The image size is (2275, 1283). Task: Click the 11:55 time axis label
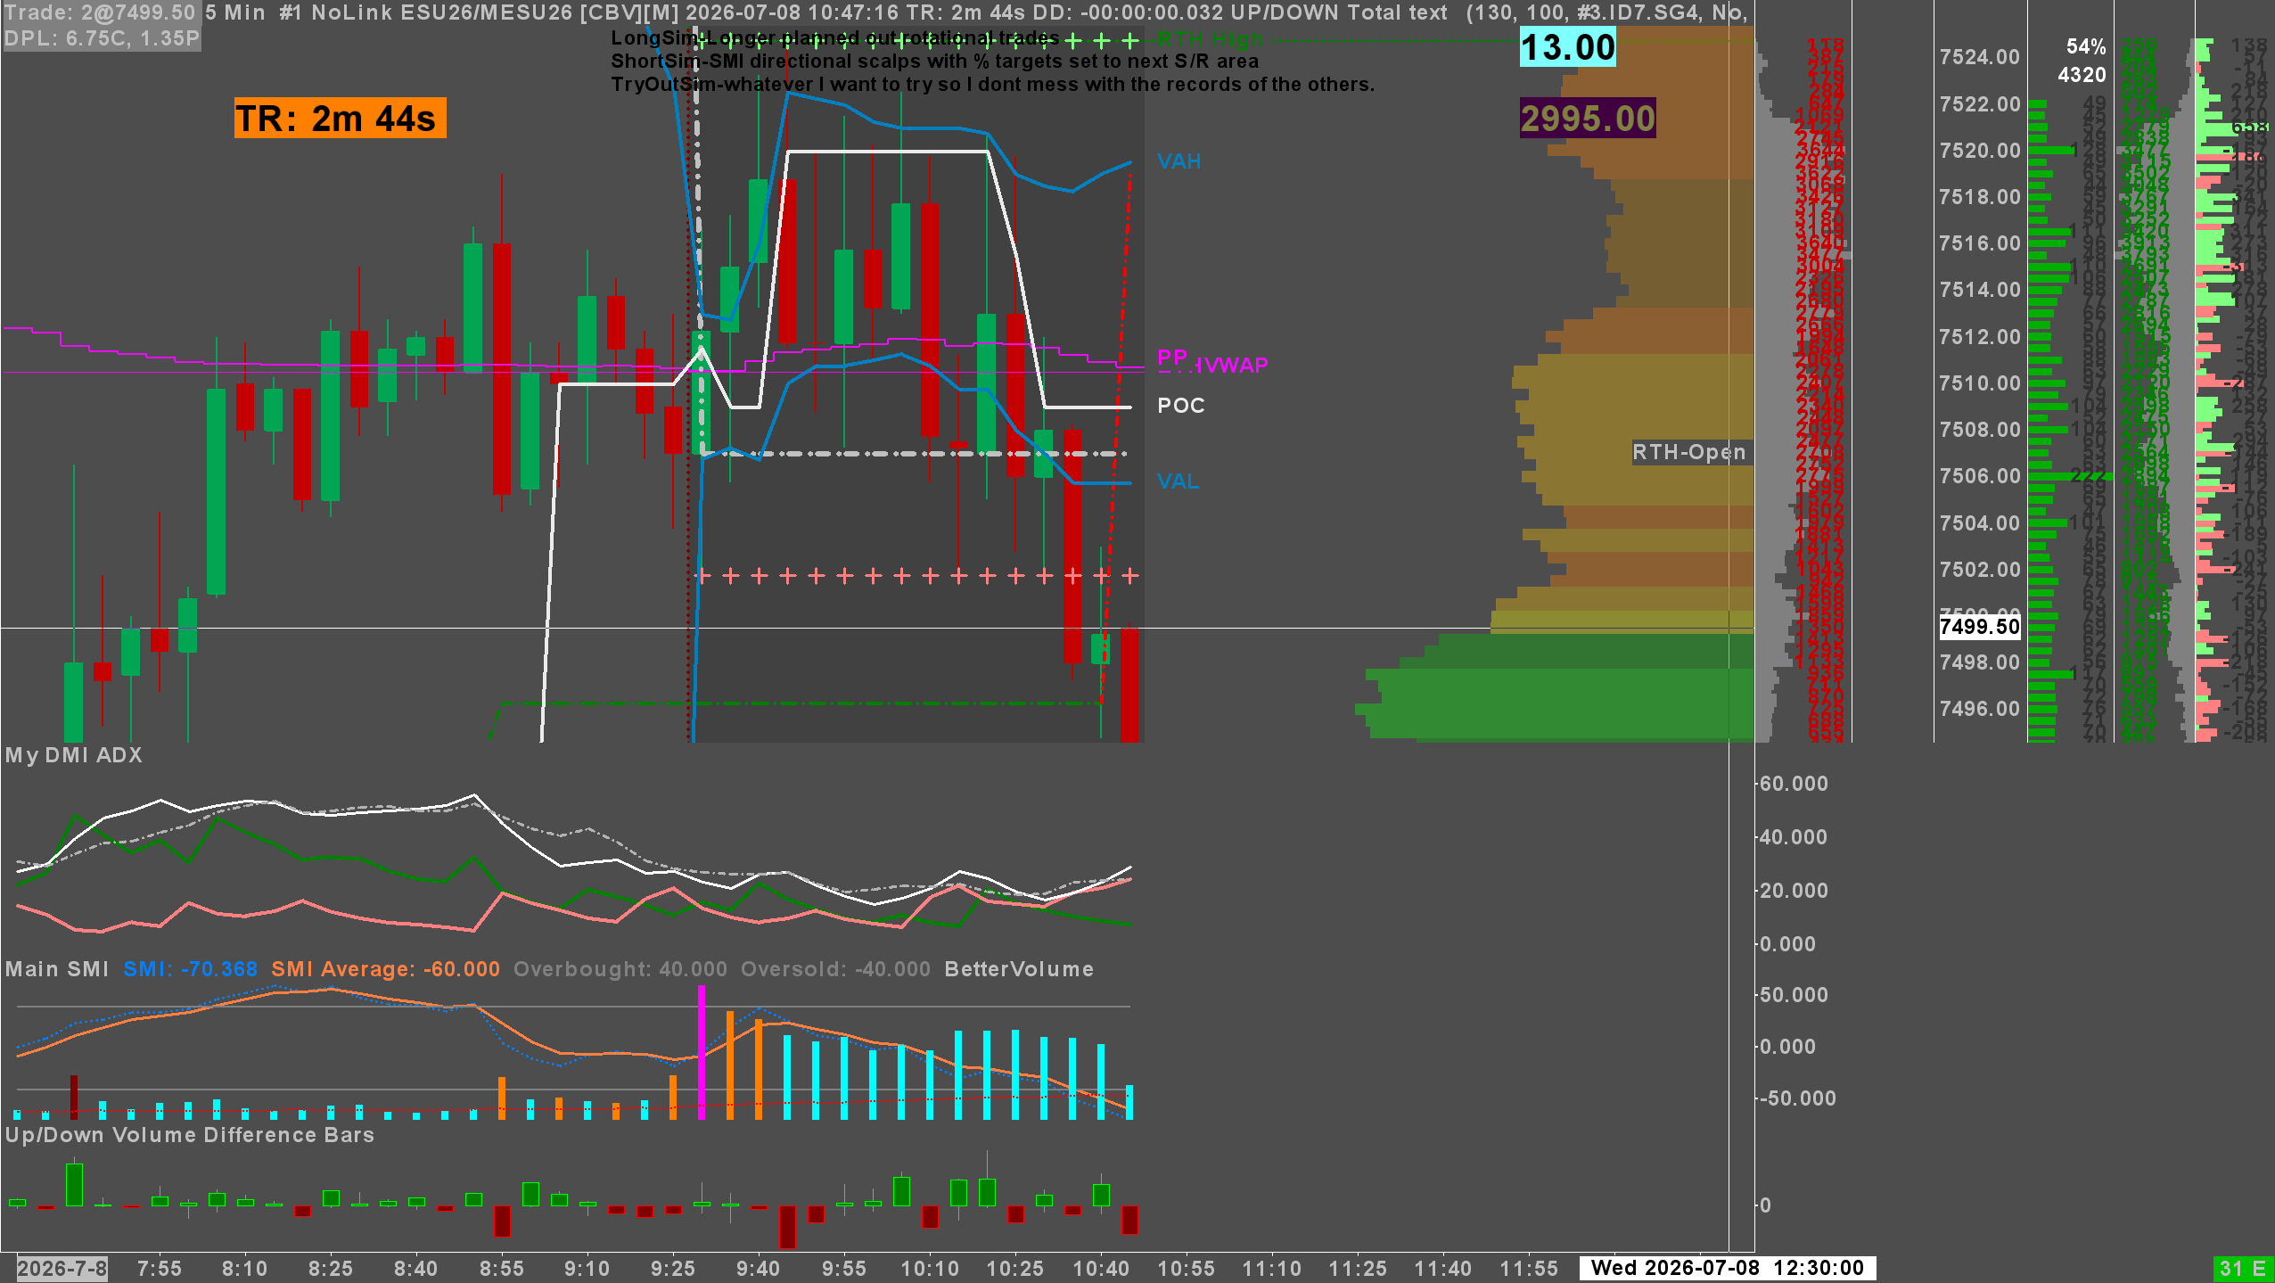click(1529, 1268)
